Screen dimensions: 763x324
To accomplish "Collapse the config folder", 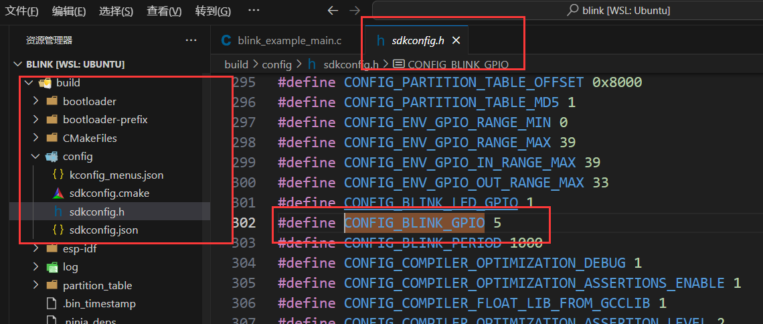I will coord(35,157).
